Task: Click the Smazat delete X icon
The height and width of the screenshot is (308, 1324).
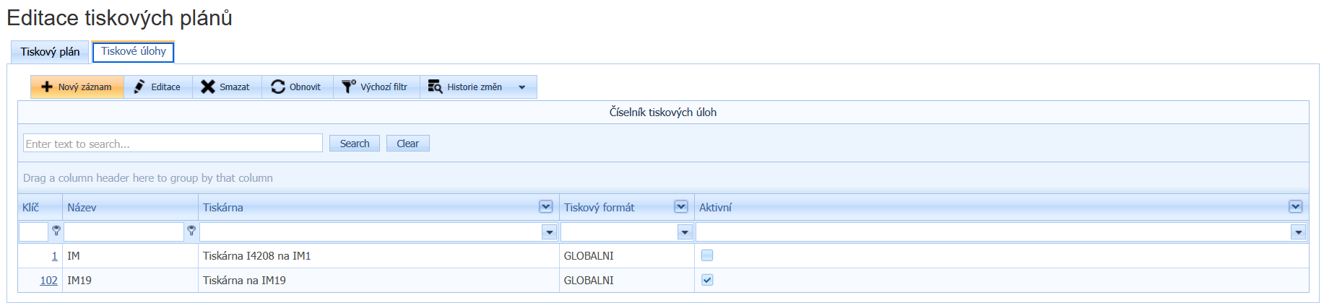Action: click(208, 87)
